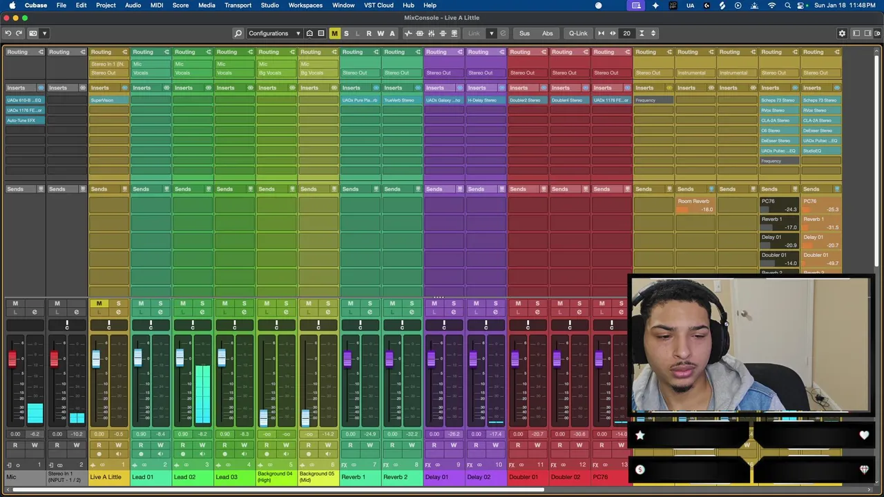Select the Lead 02 channel name label
This screenshot has width=884, height=497.
click(193, 477)
